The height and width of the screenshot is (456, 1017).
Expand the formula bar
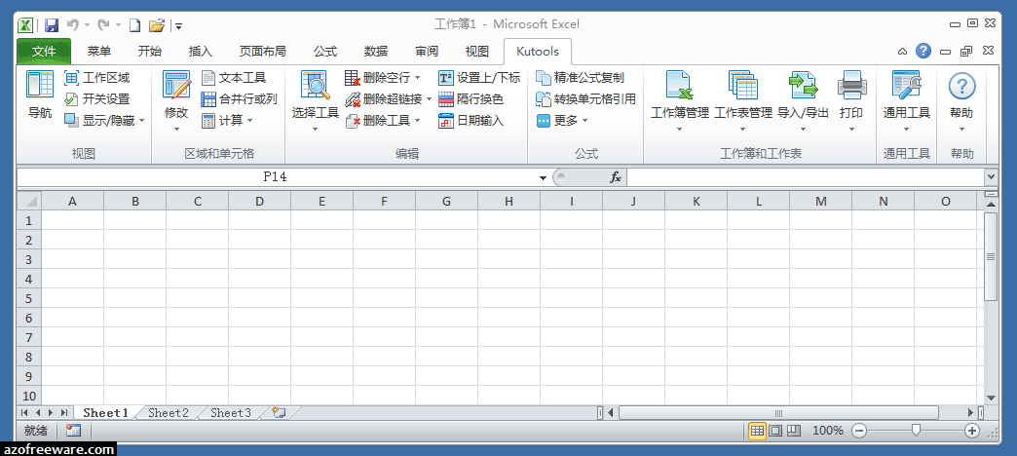[991, 176]
